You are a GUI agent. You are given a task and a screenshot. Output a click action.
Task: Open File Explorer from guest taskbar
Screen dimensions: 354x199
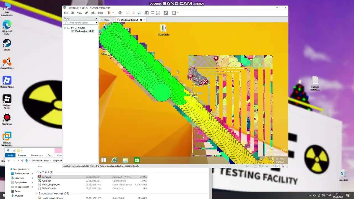click(x=126, y=160)
